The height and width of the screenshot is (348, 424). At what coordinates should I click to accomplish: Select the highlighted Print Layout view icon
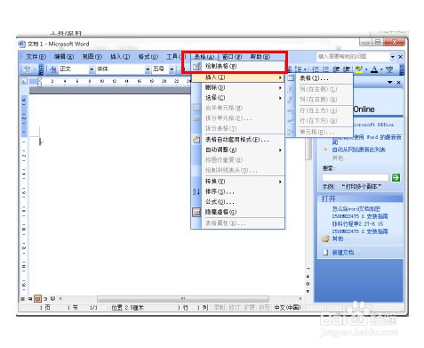point(37,299)
